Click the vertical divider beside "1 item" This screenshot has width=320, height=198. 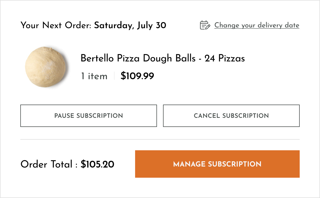point(114,76)
